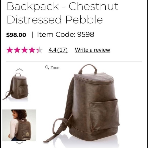The height and width of the screenshot is (148, 148).
Task: Click the third pink rating star
Action: pyautogui.click(x=24, y=50)
